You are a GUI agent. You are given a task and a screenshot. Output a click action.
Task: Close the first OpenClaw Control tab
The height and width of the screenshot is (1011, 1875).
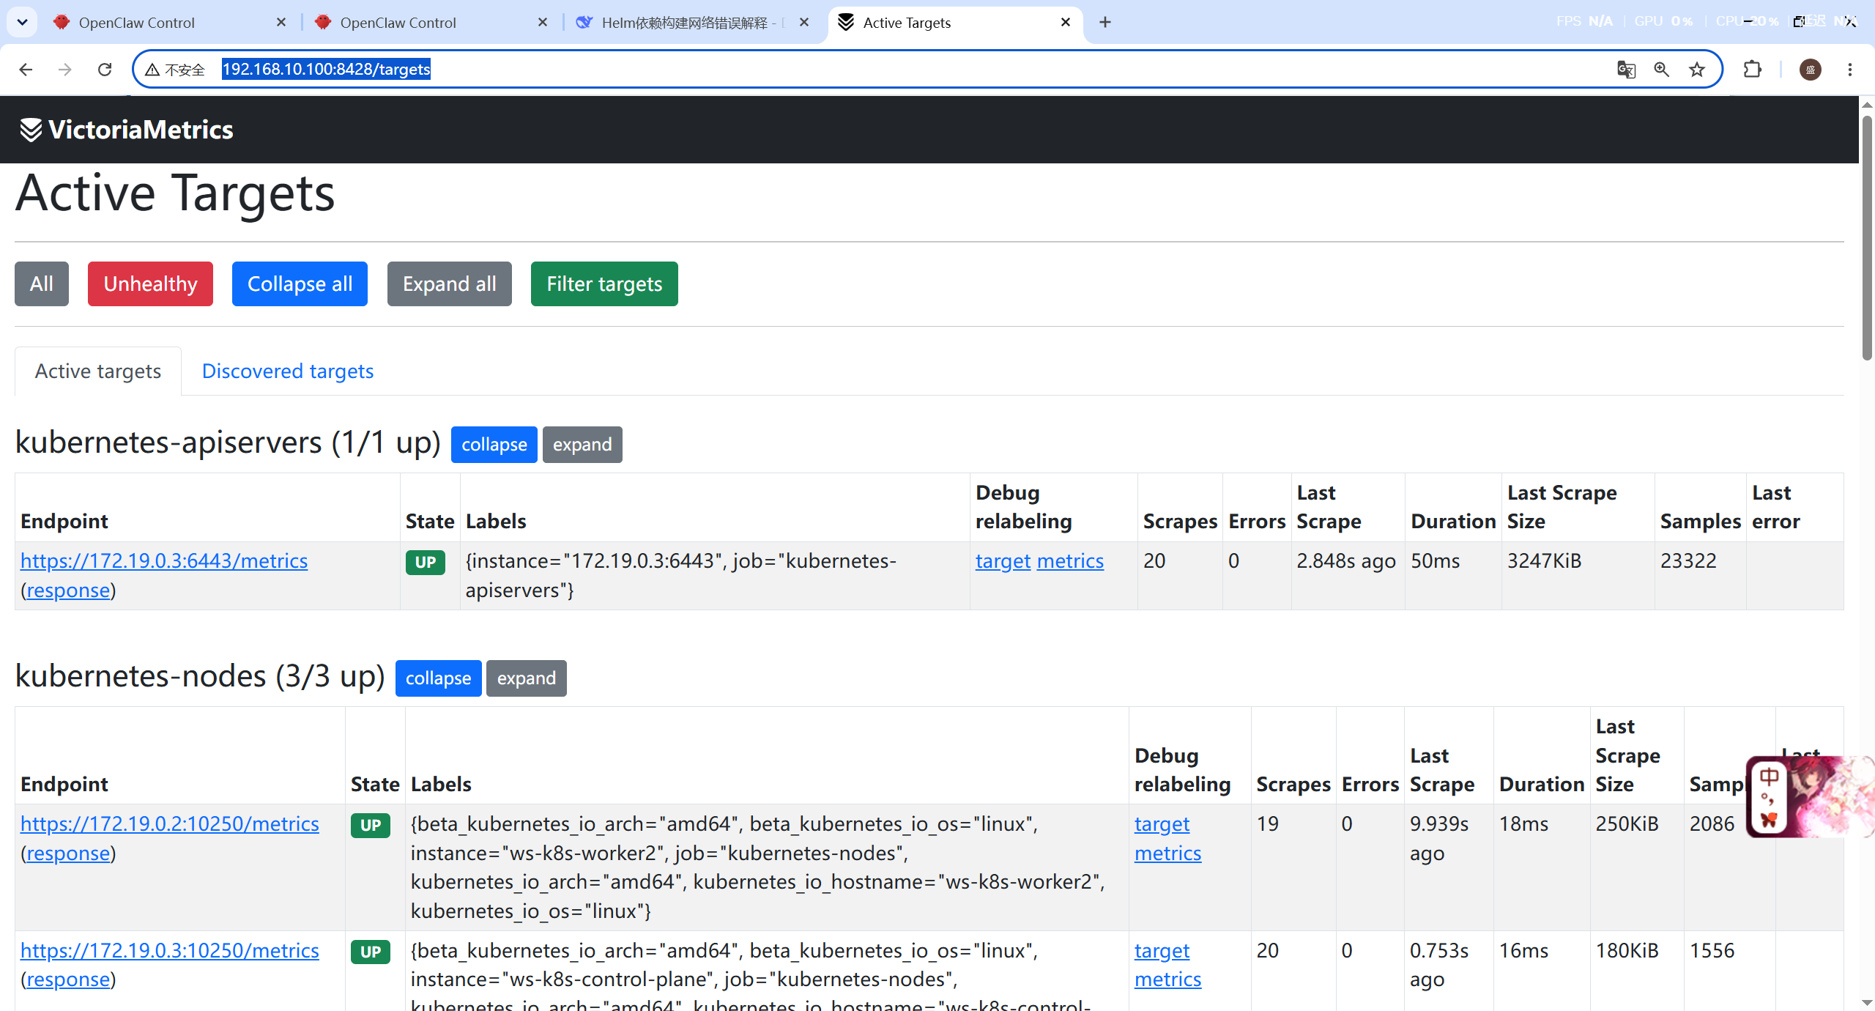click(x=281, y=22)
